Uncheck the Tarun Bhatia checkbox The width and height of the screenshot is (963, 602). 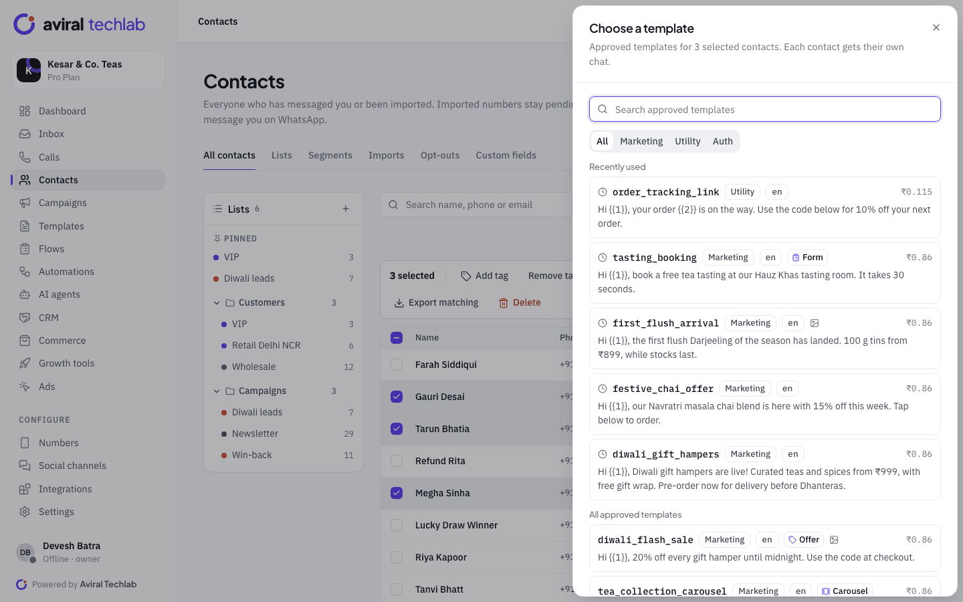397,429
